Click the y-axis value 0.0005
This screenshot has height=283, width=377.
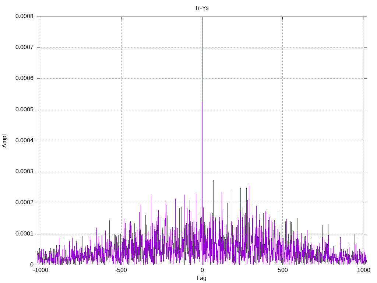coord(24,110)
